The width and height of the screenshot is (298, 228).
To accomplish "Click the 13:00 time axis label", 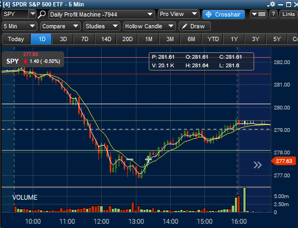I will point(136,222).
